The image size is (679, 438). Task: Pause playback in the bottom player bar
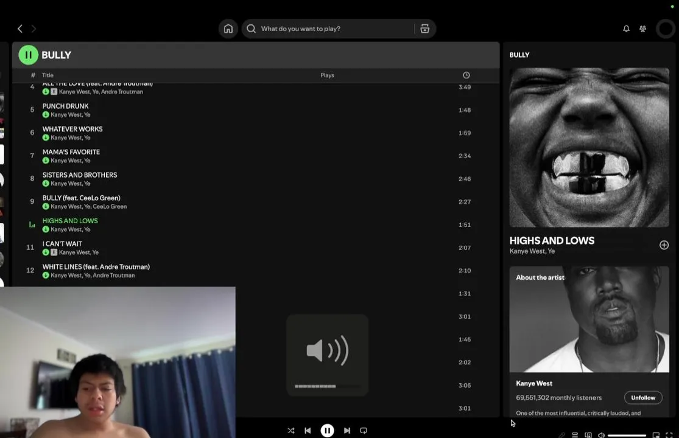[327, 431]
